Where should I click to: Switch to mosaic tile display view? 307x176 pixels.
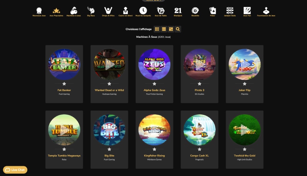click(x=171, y=29)
